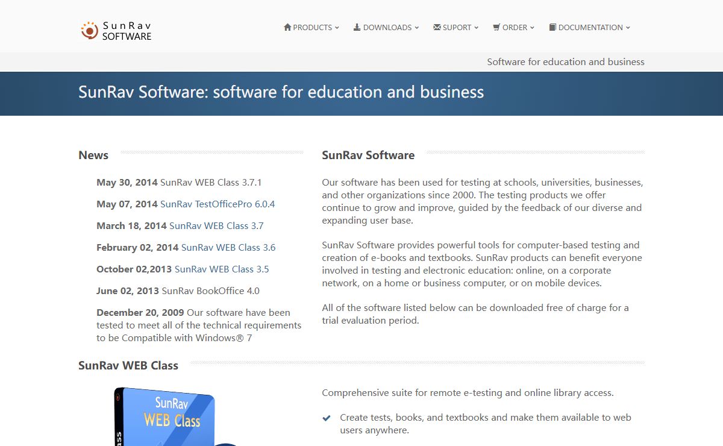Open the DOCUMENTATION menu
Screen dimensions: 723x446
click(590, 27)
